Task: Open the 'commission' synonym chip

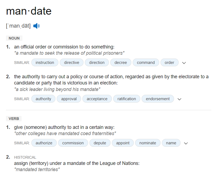Action: 73,143
